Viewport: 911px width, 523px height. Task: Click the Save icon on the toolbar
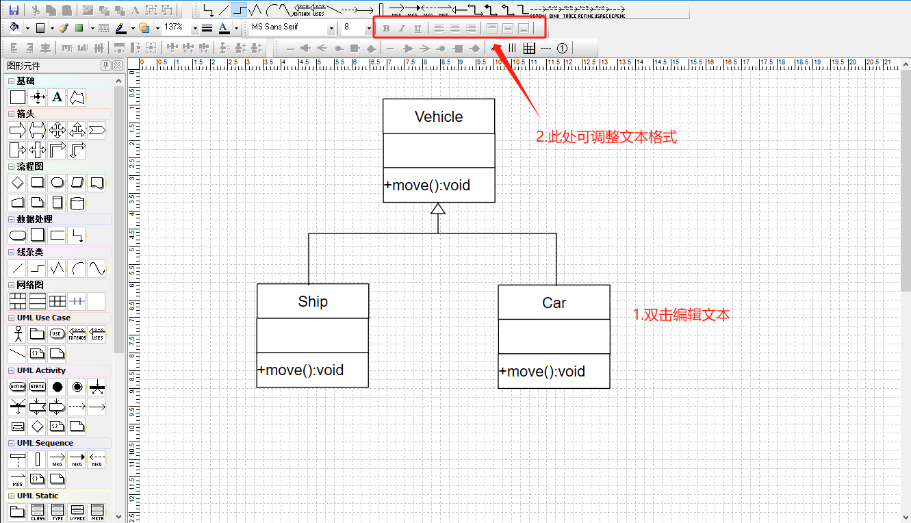tap(13, 9)
